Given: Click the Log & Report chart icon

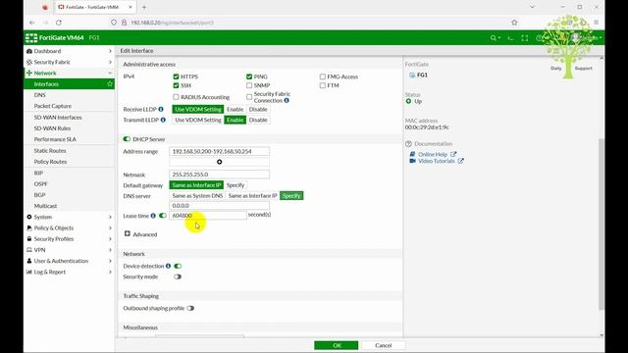Looking at the screenshot, I should point(29,272).
